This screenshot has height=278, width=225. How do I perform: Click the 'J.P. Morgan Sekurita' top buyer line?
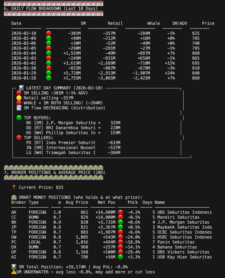click(73, 123)
